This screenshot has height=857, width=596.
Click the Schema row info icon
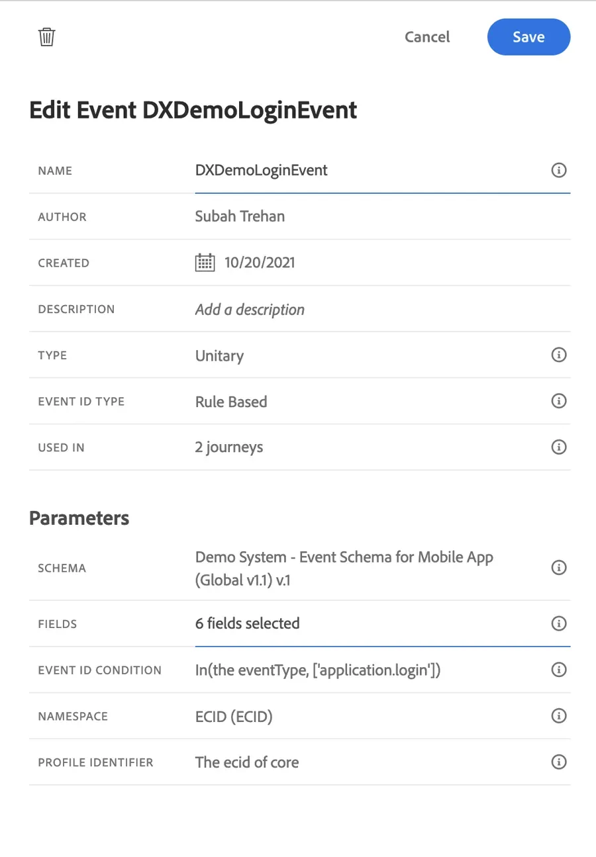click(559, 568)
